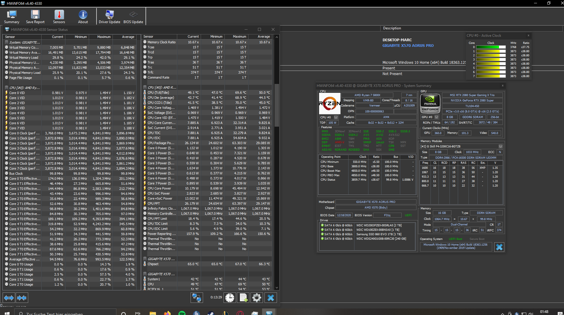Launch BIOS Update from the toolbar

coord(133,17)
